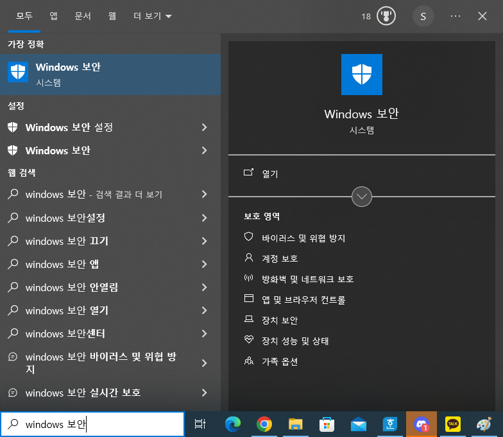503x437 pixels.
Task: Expand arrow for windows 보안 앱
Action: (204, 265)
